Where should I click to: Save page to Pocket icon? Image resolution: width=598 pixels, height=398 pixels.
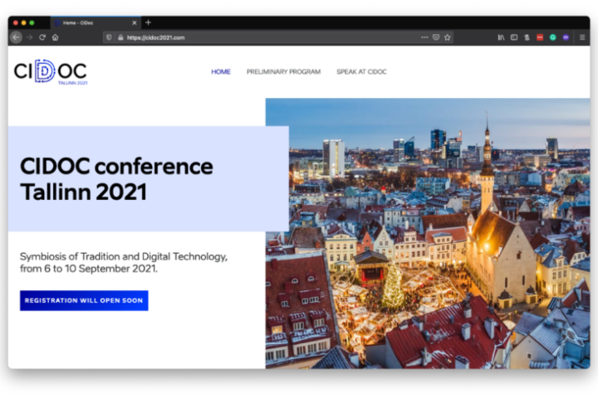[436, 37]
